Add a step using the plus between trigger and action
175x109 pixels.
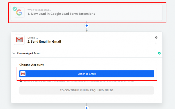click(x=87, y=26)
